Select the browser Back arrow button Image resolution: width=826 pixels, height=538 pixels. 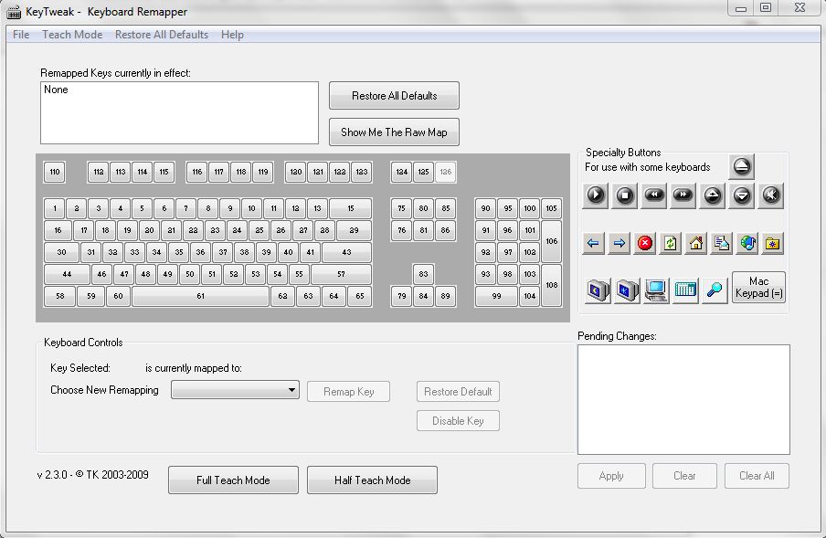point(593,243)
